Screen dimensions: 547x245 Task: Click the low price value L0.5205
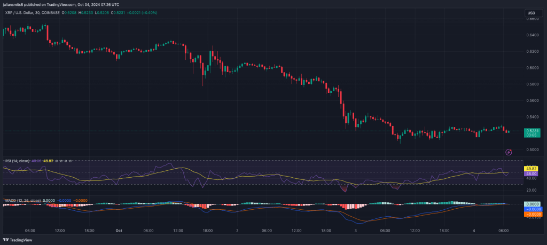tap(101, 13)
